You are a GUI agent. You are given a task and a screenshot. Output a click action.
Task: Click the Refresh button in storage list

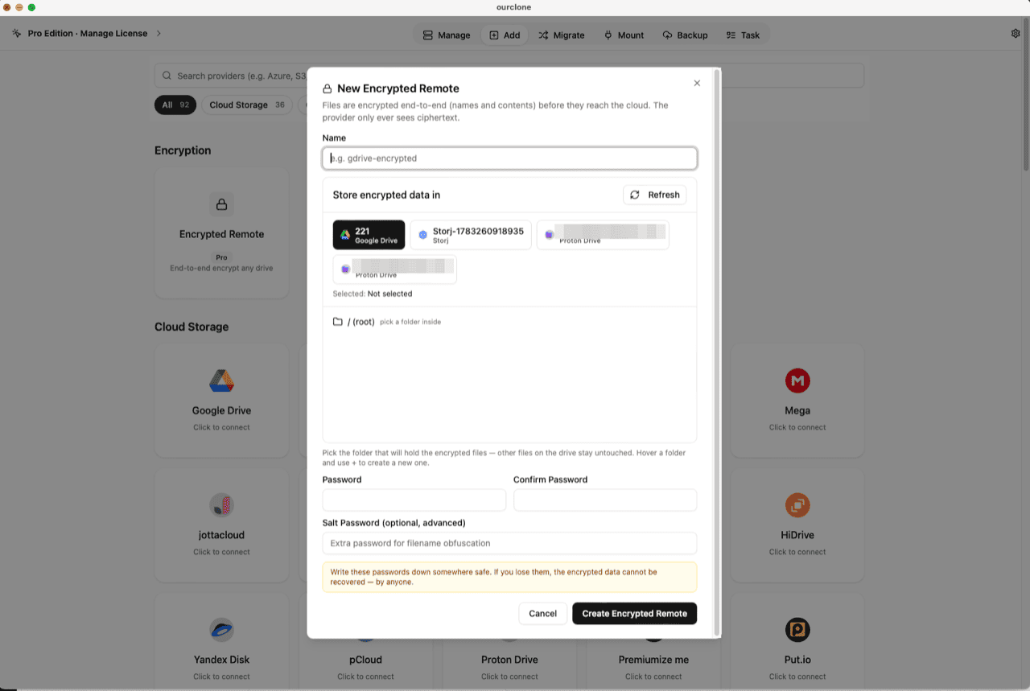click(x=655, y=195)
